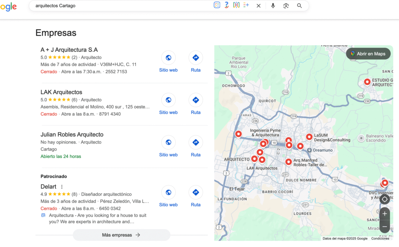Get route icon for Julian Robles Arquitecto
Screen dimensions: 399x247
point(196,142)
